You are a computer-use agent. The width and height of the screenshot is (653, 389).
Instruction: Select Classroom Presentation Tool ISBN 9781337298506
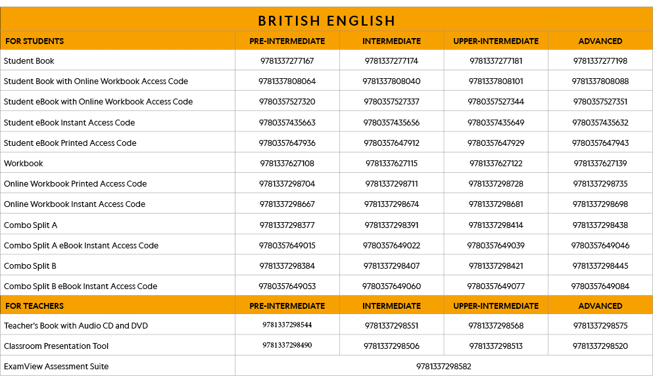pos(391,346)
